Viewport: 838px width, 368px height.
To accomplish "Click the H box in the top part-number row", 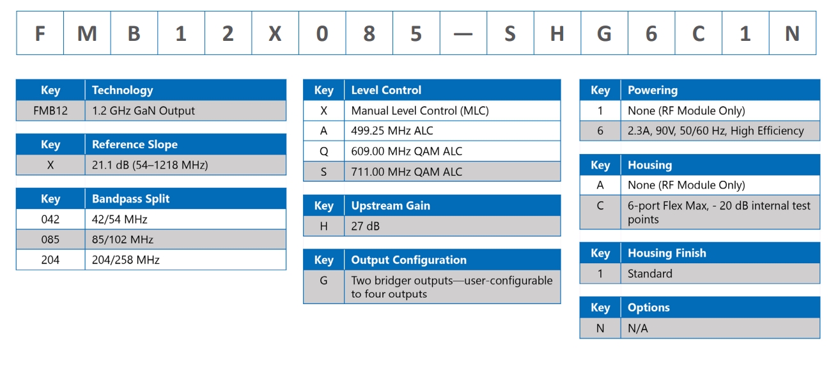I will tap(557, 33).
